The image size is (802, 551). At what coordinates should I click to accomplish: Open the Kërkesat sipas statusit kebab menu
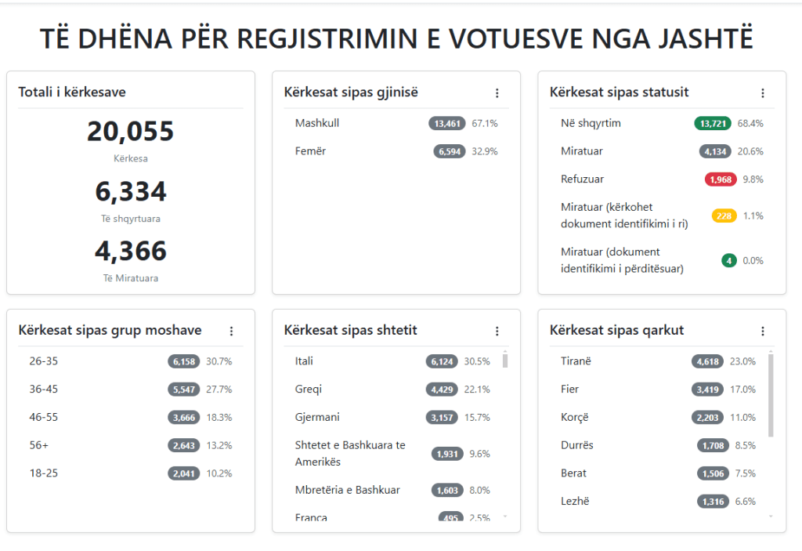763,93
